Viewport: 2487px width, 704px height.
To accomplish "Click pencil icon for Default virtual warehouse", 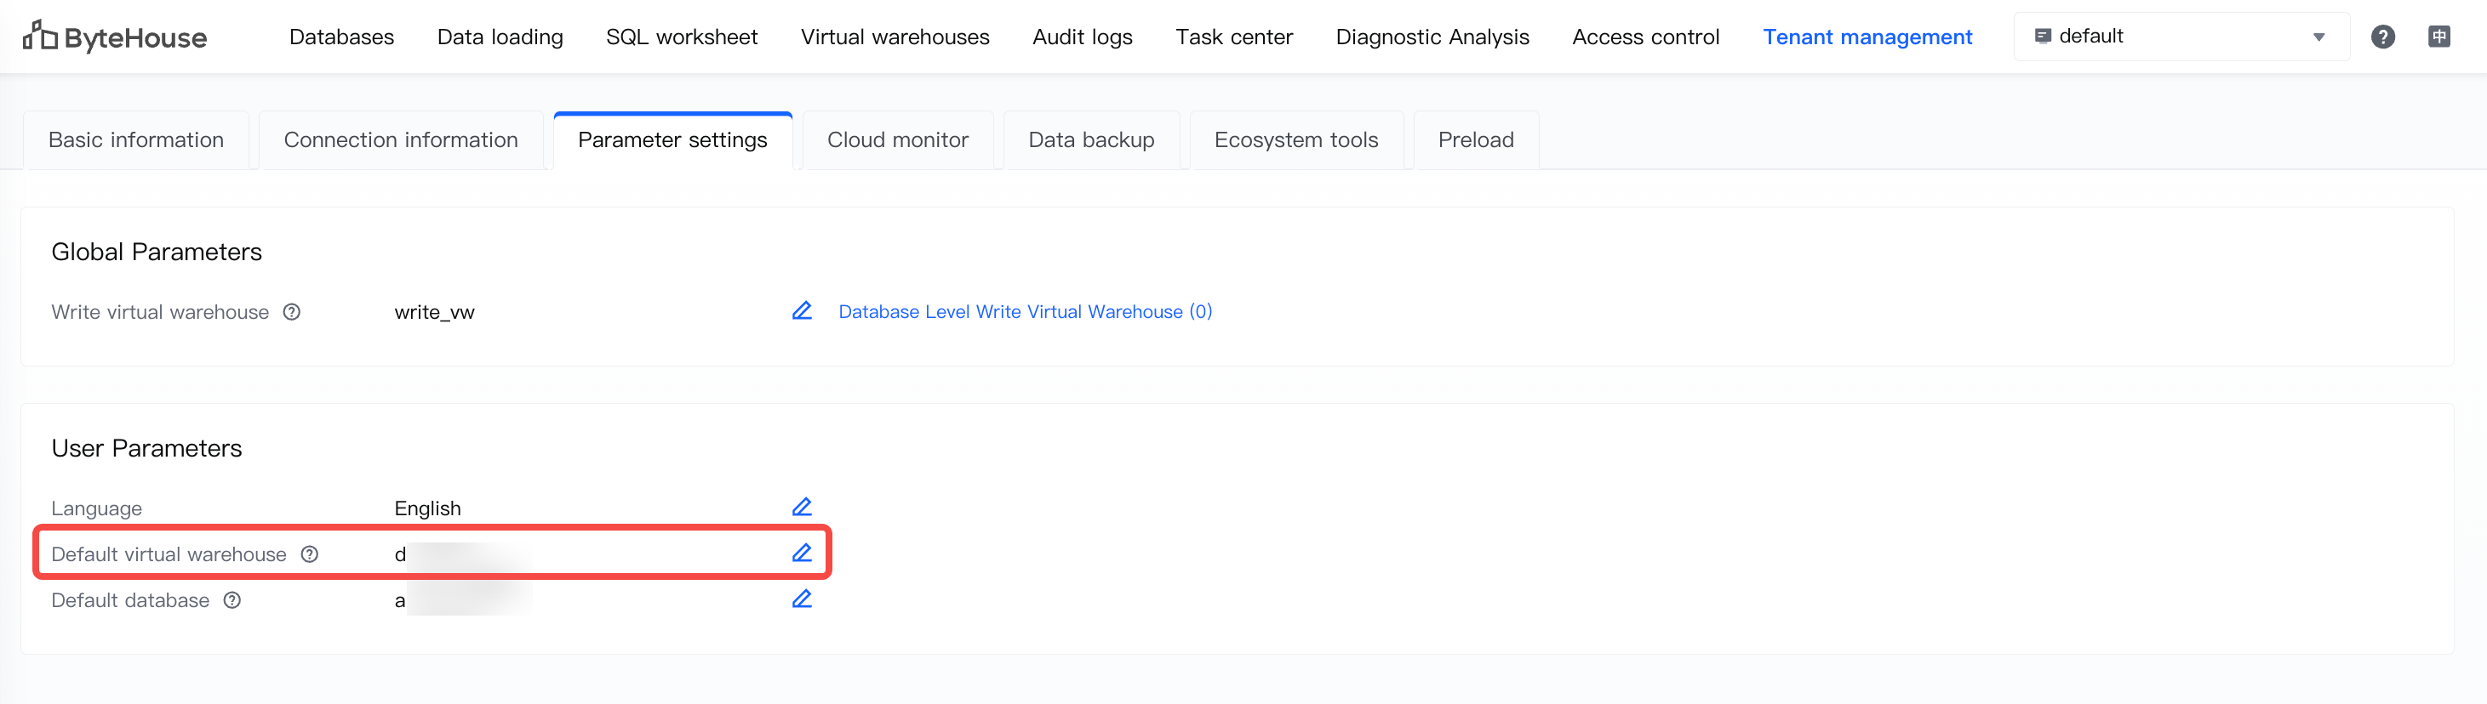I will 801,554.
